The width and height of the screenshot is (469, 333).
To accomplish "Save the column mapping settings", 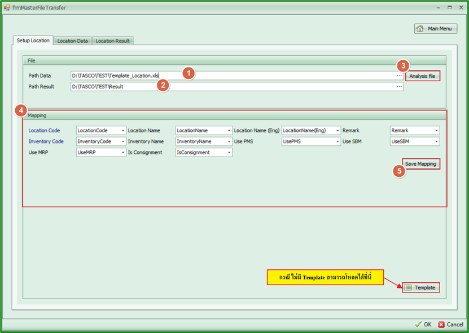I will pos(420,164).
